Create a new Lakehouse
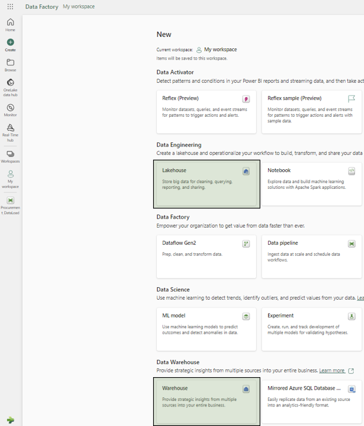This screenshot has width=364, height=426. coord(207,184)
